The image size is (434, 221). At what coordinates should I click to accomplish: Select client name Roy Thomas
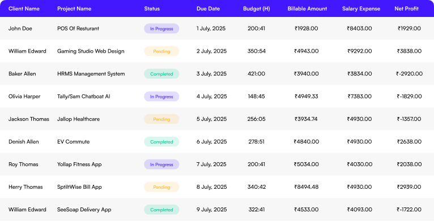[23, 164]
